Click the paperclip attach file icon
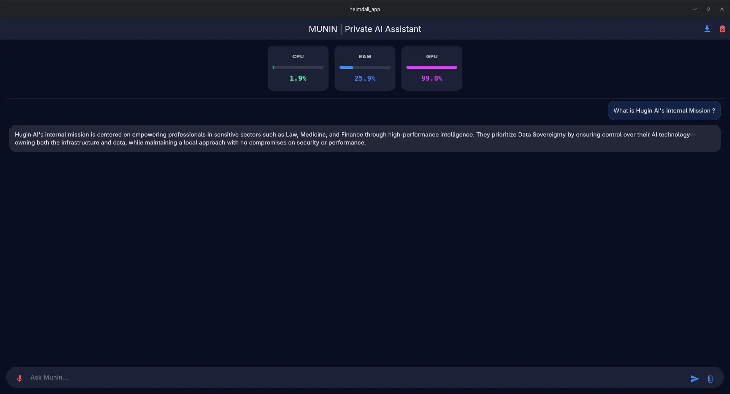The width and height of the screenshot is (730, 394). [x=710, y=378]
